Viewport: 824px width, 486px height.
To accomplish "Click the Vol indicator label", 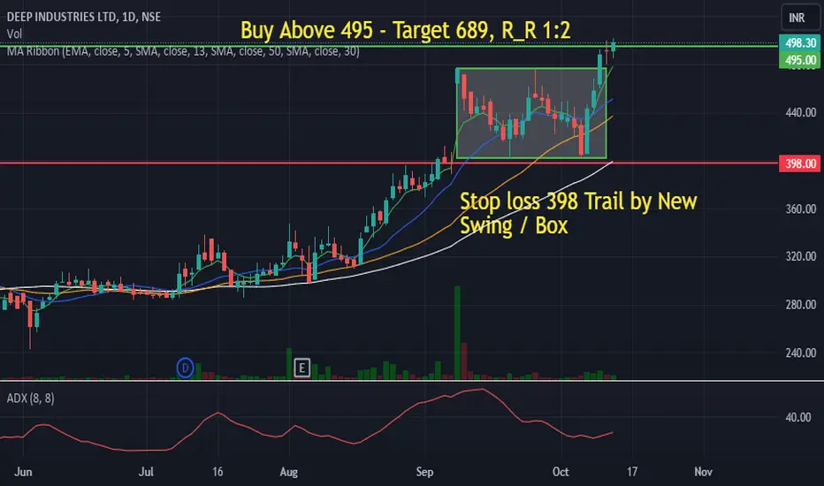I will pos(14,34).
